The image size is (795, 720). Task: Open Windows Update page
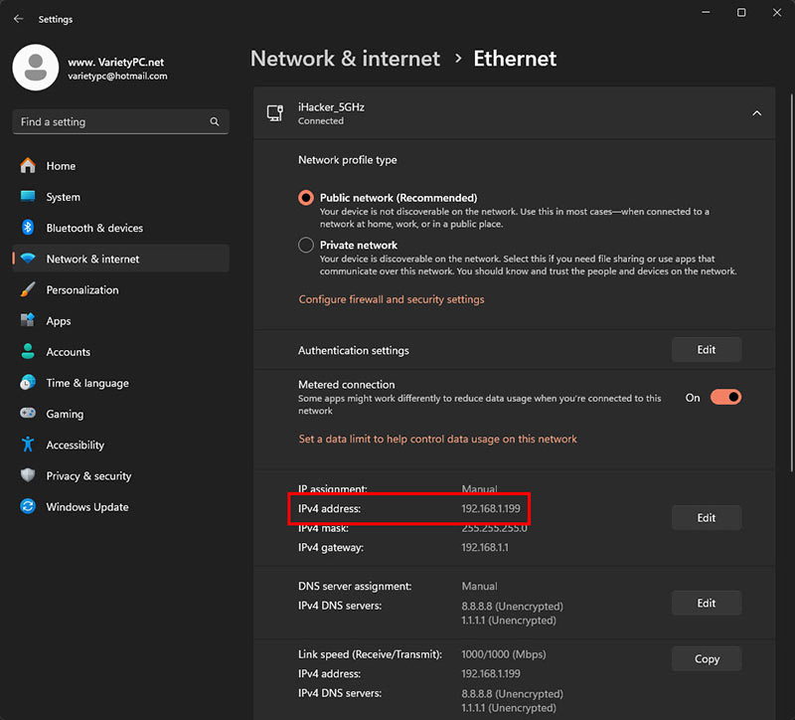[120, 507]
